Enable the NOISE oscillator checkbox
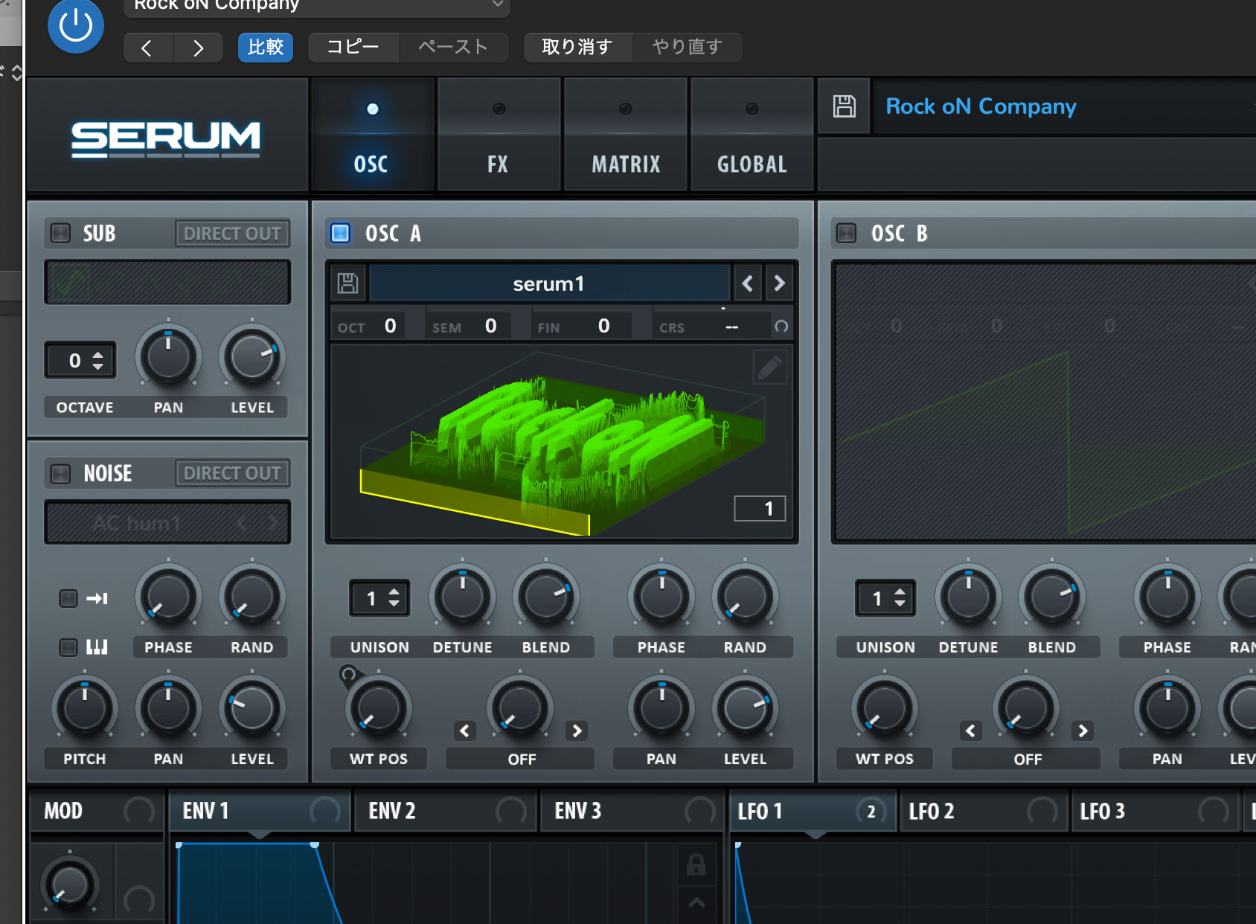 tap(60, 473)
